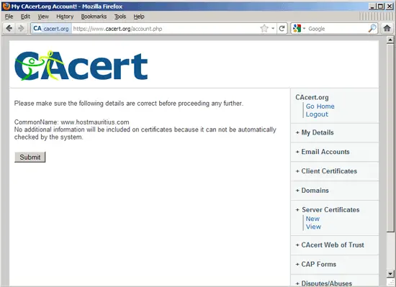Open the Tools menu
Screen dimensions: 396x287
(x=120, y=17)
